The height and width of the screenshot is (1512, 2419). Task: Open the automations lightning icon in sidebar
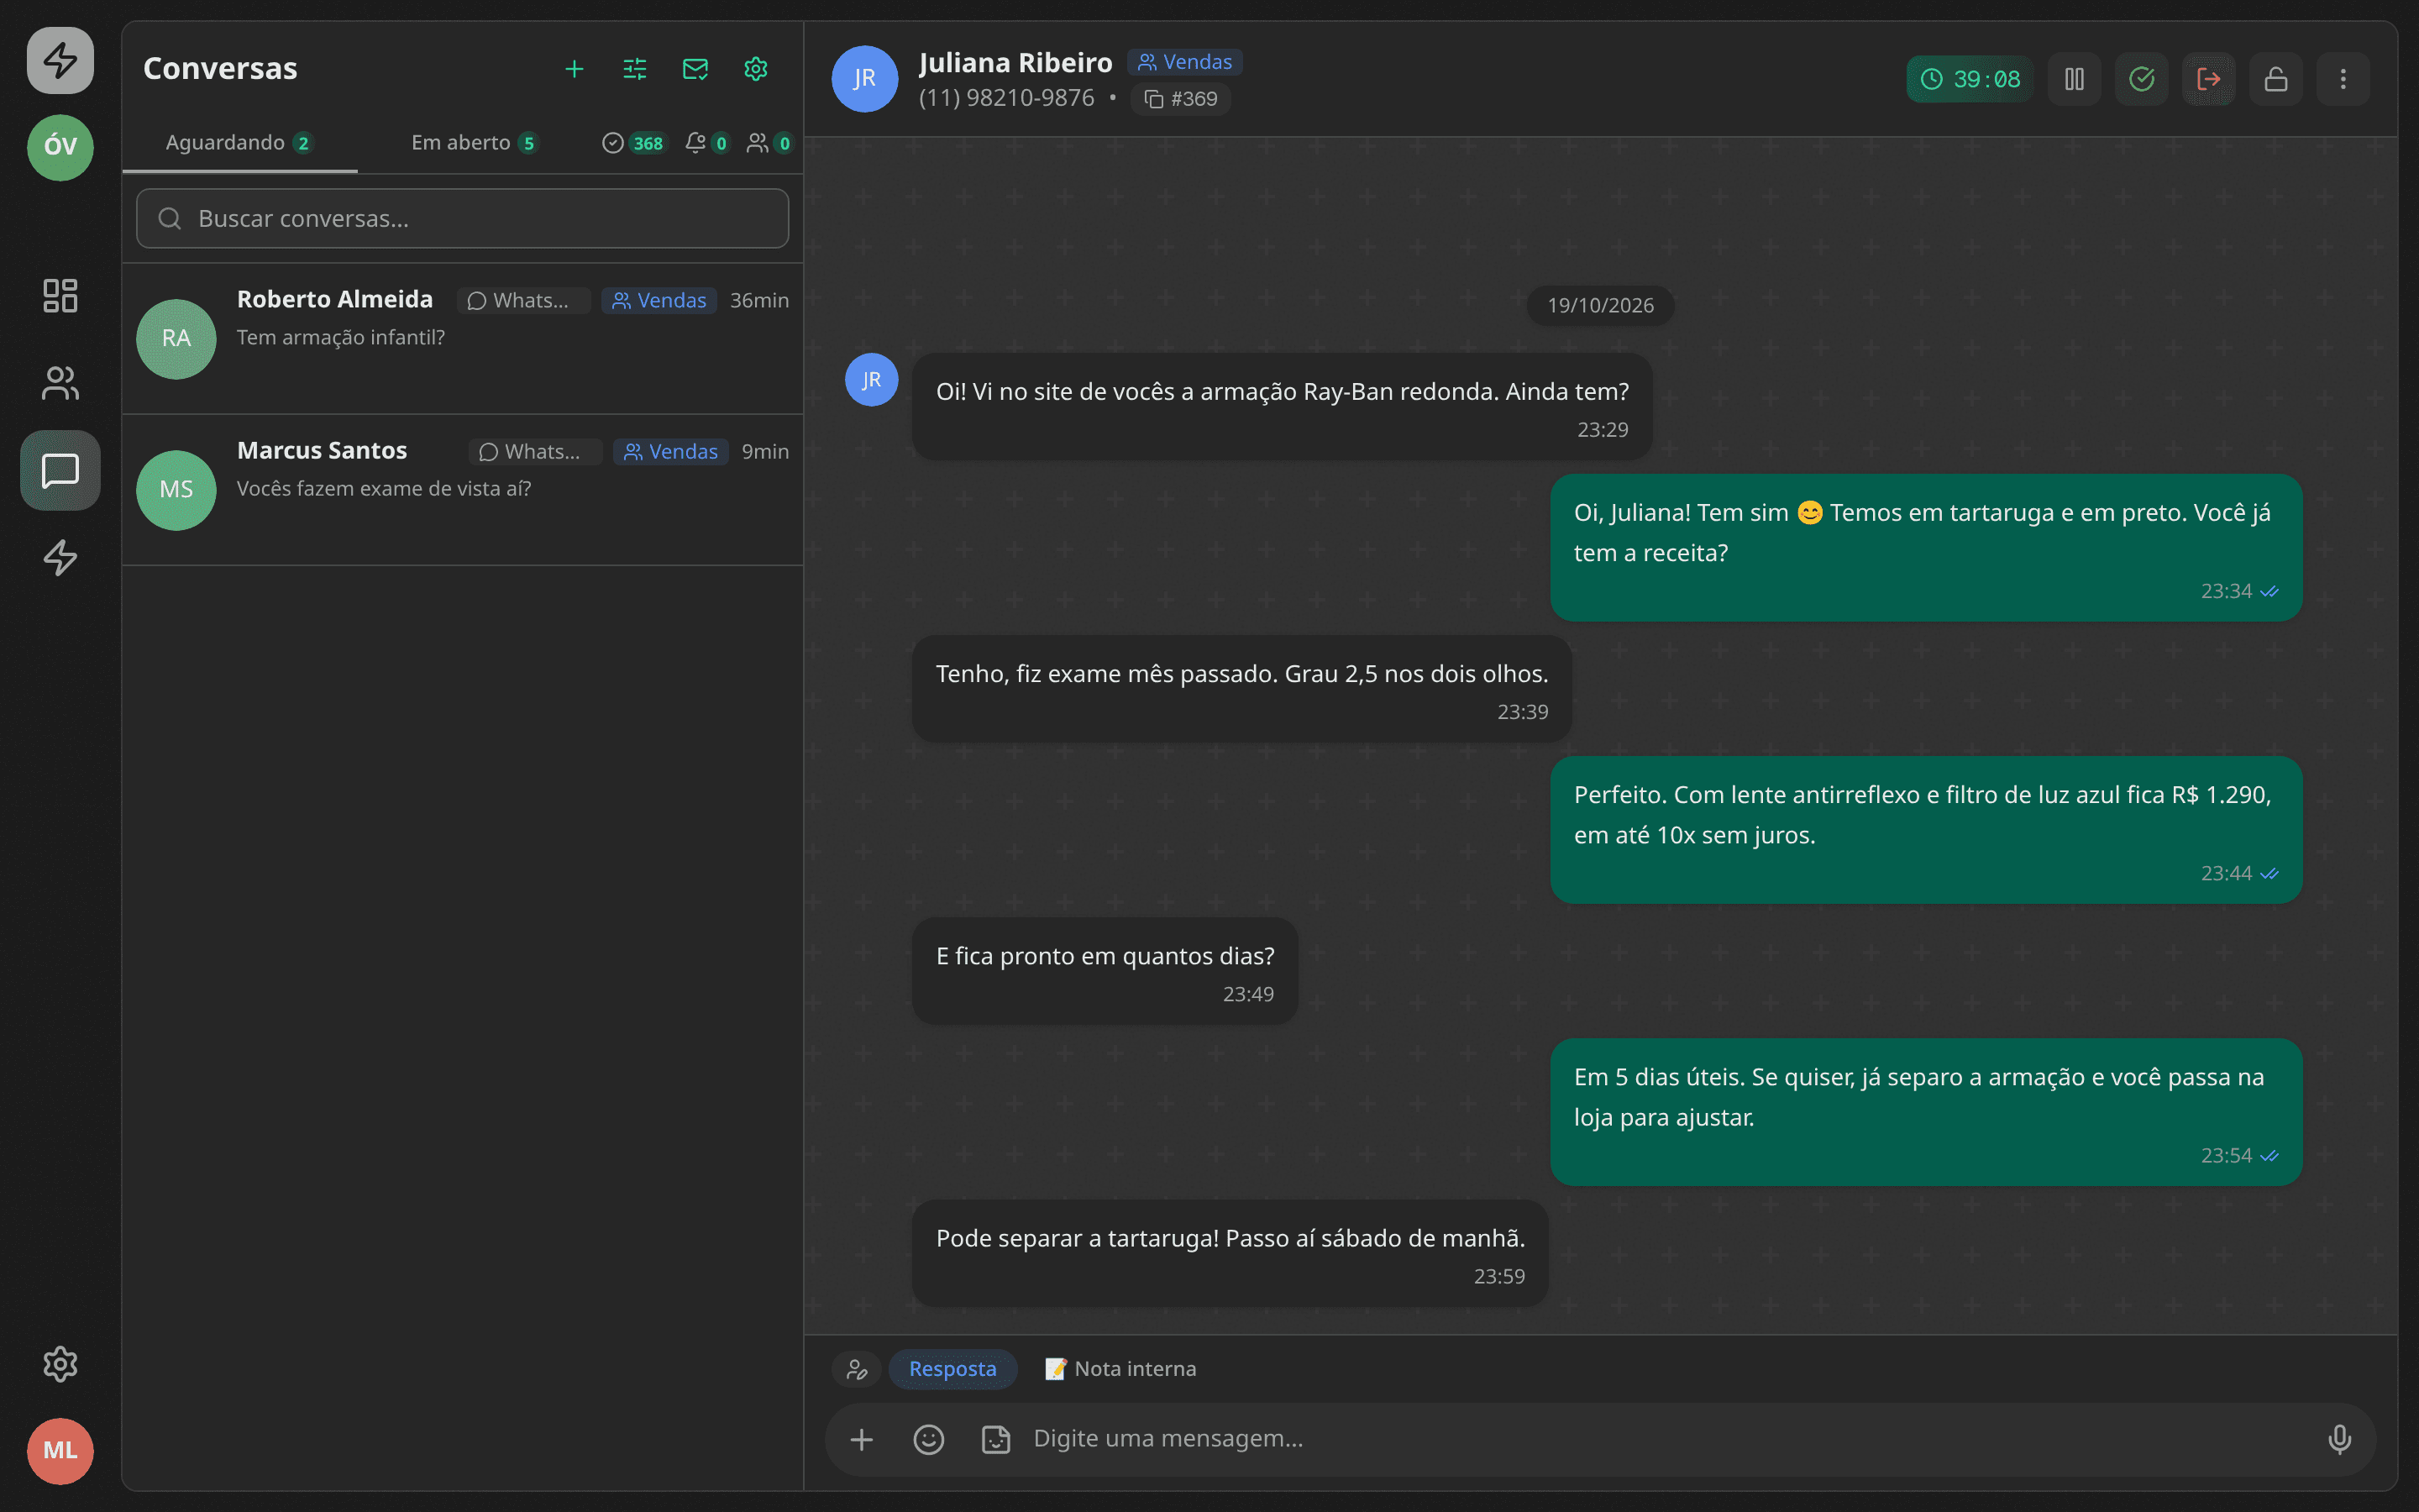coord(60,557)
